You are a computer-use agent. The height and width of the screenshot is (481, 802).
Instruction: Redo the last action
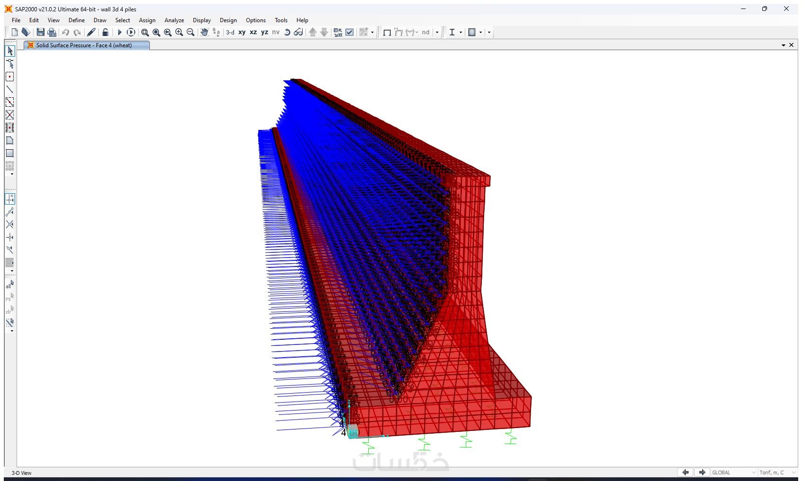coord(77,32)
